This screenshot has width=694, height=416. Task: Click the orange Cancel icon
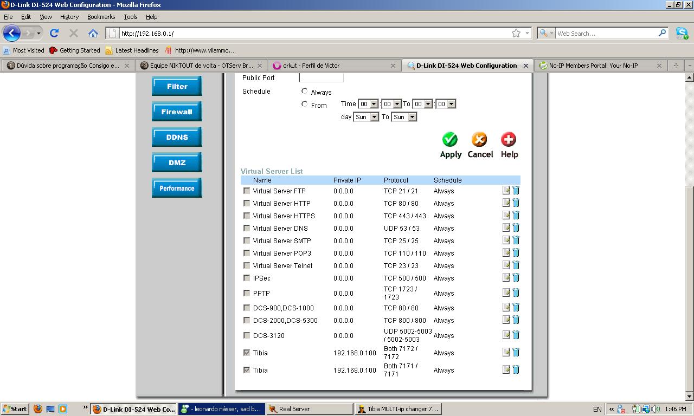point(479,139)
